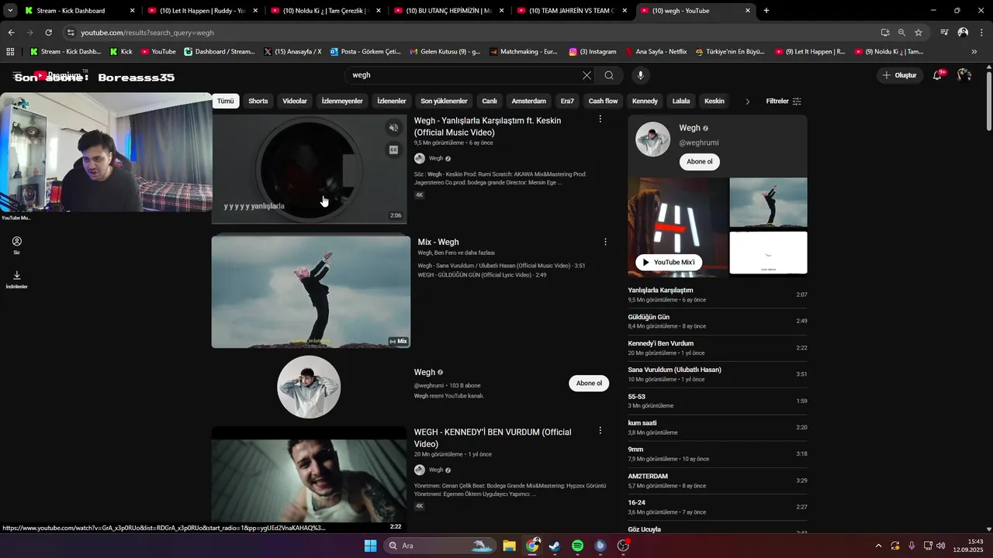
Task: Start voice search with microphone icon
Action: coord(640,75)
